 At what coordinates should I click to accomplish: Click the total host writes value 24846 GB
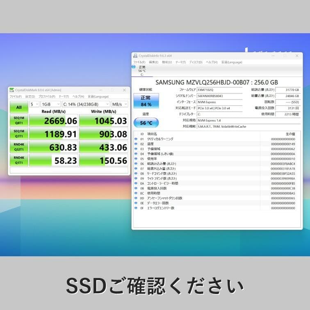tap(288, 96)
